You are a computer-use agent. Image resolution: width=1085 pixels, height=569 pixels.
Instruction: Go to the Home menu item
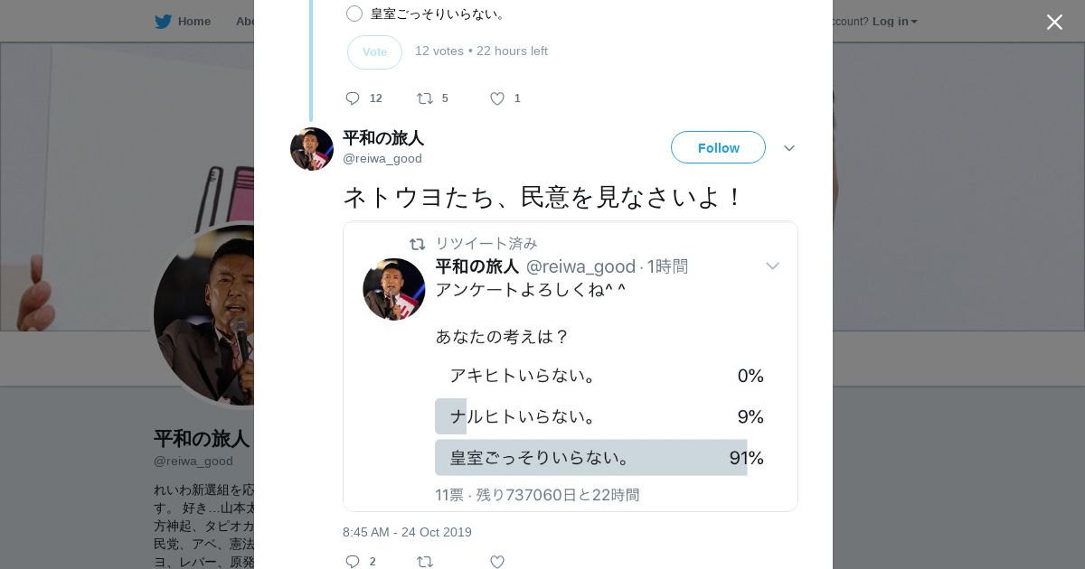click(x=194, y=22)
